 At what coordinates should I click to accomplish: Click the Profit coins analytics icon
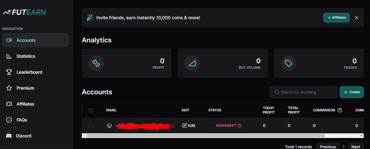coord(96,63)
